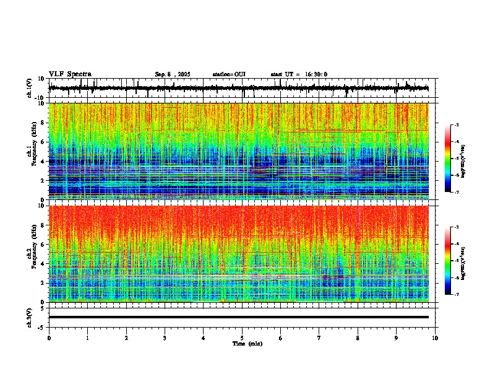
Task: Click the ch.1 color bar log(PSD) unit label
Action: pos(463,162)
